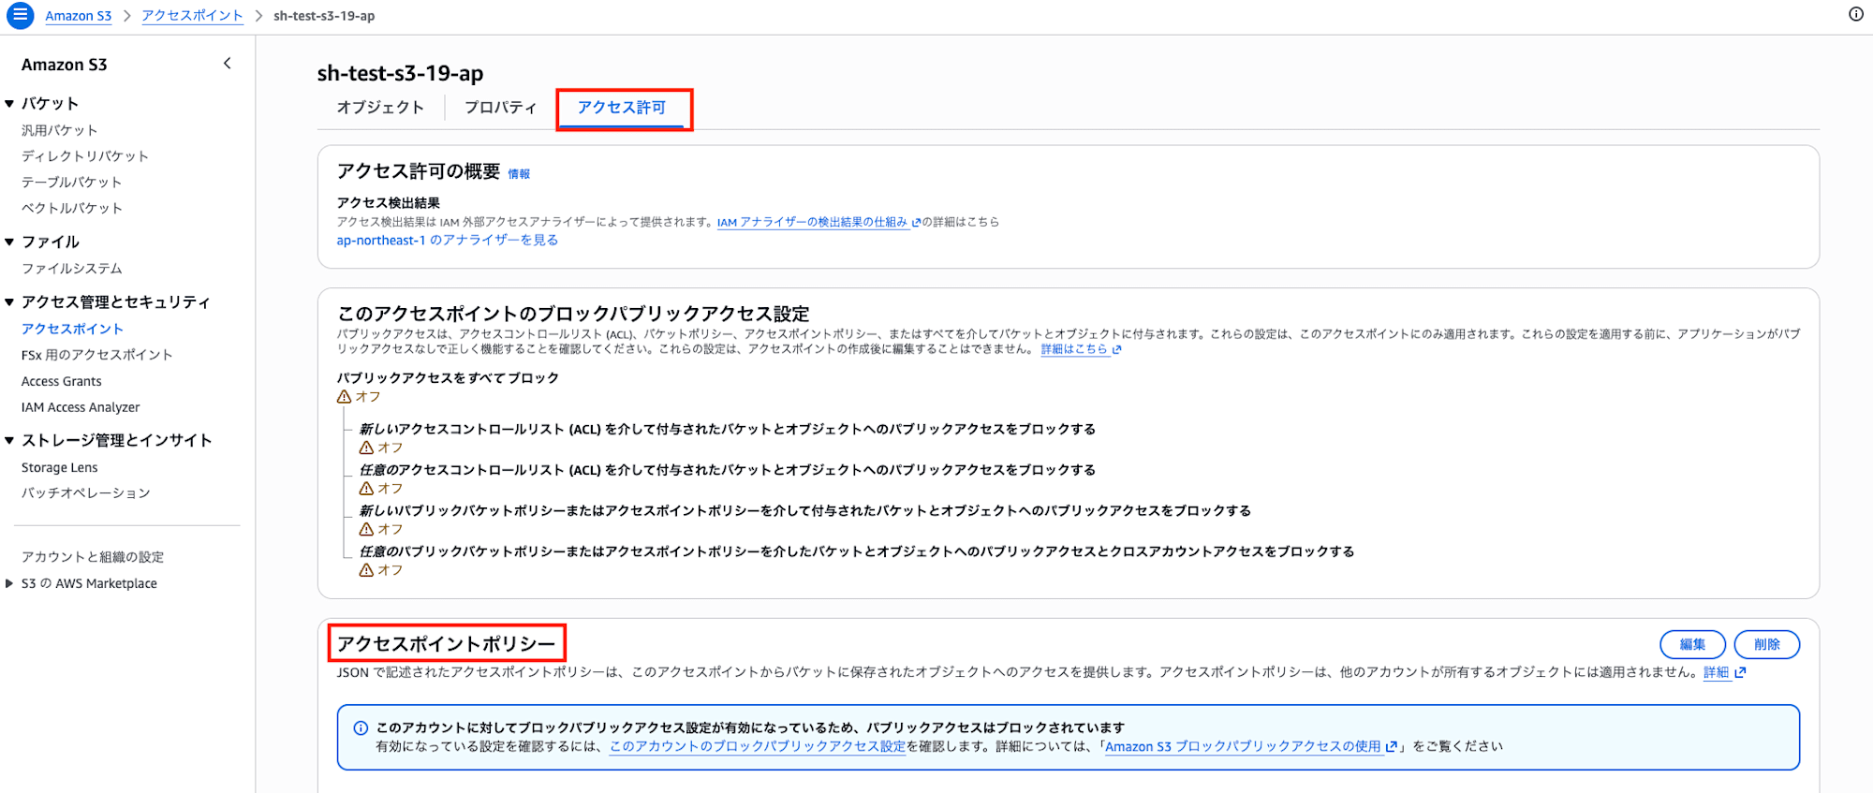1873x793 pixels.
Task: Open バッチオペレーション in the sidebar
Action: (x=86, y=493)
